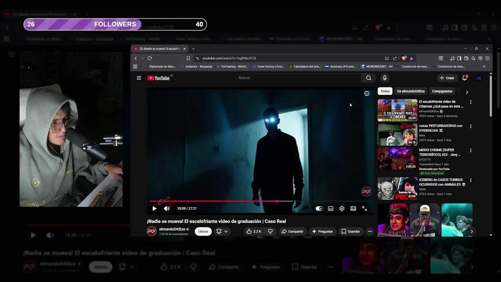The height and width of the screenshot is (282, 501).
Task: Focus the Buscar search field
Action: click(298, 78)
